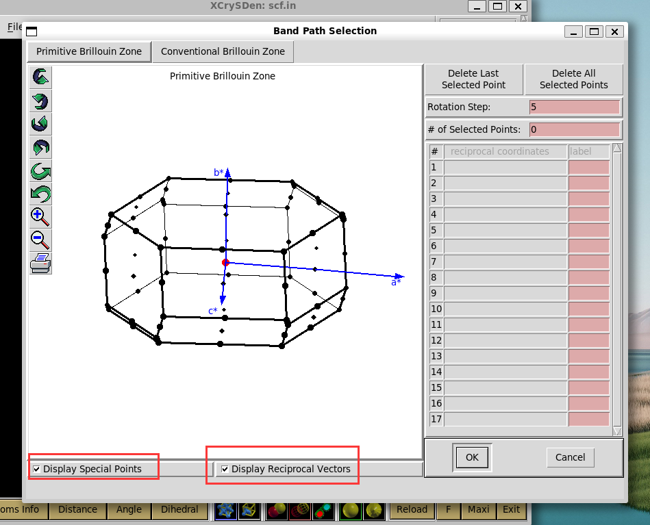Cancel the Band Path Selection dialog

(571, 457)
